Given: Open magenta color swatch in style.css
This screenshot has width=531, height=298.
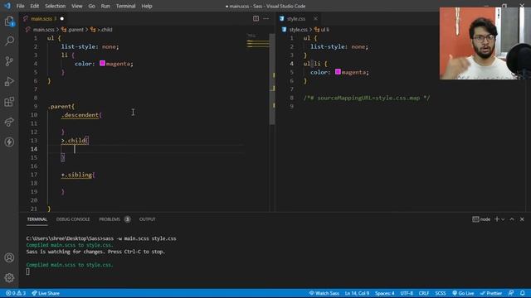Looking at the screenshot, I should 338,72.
